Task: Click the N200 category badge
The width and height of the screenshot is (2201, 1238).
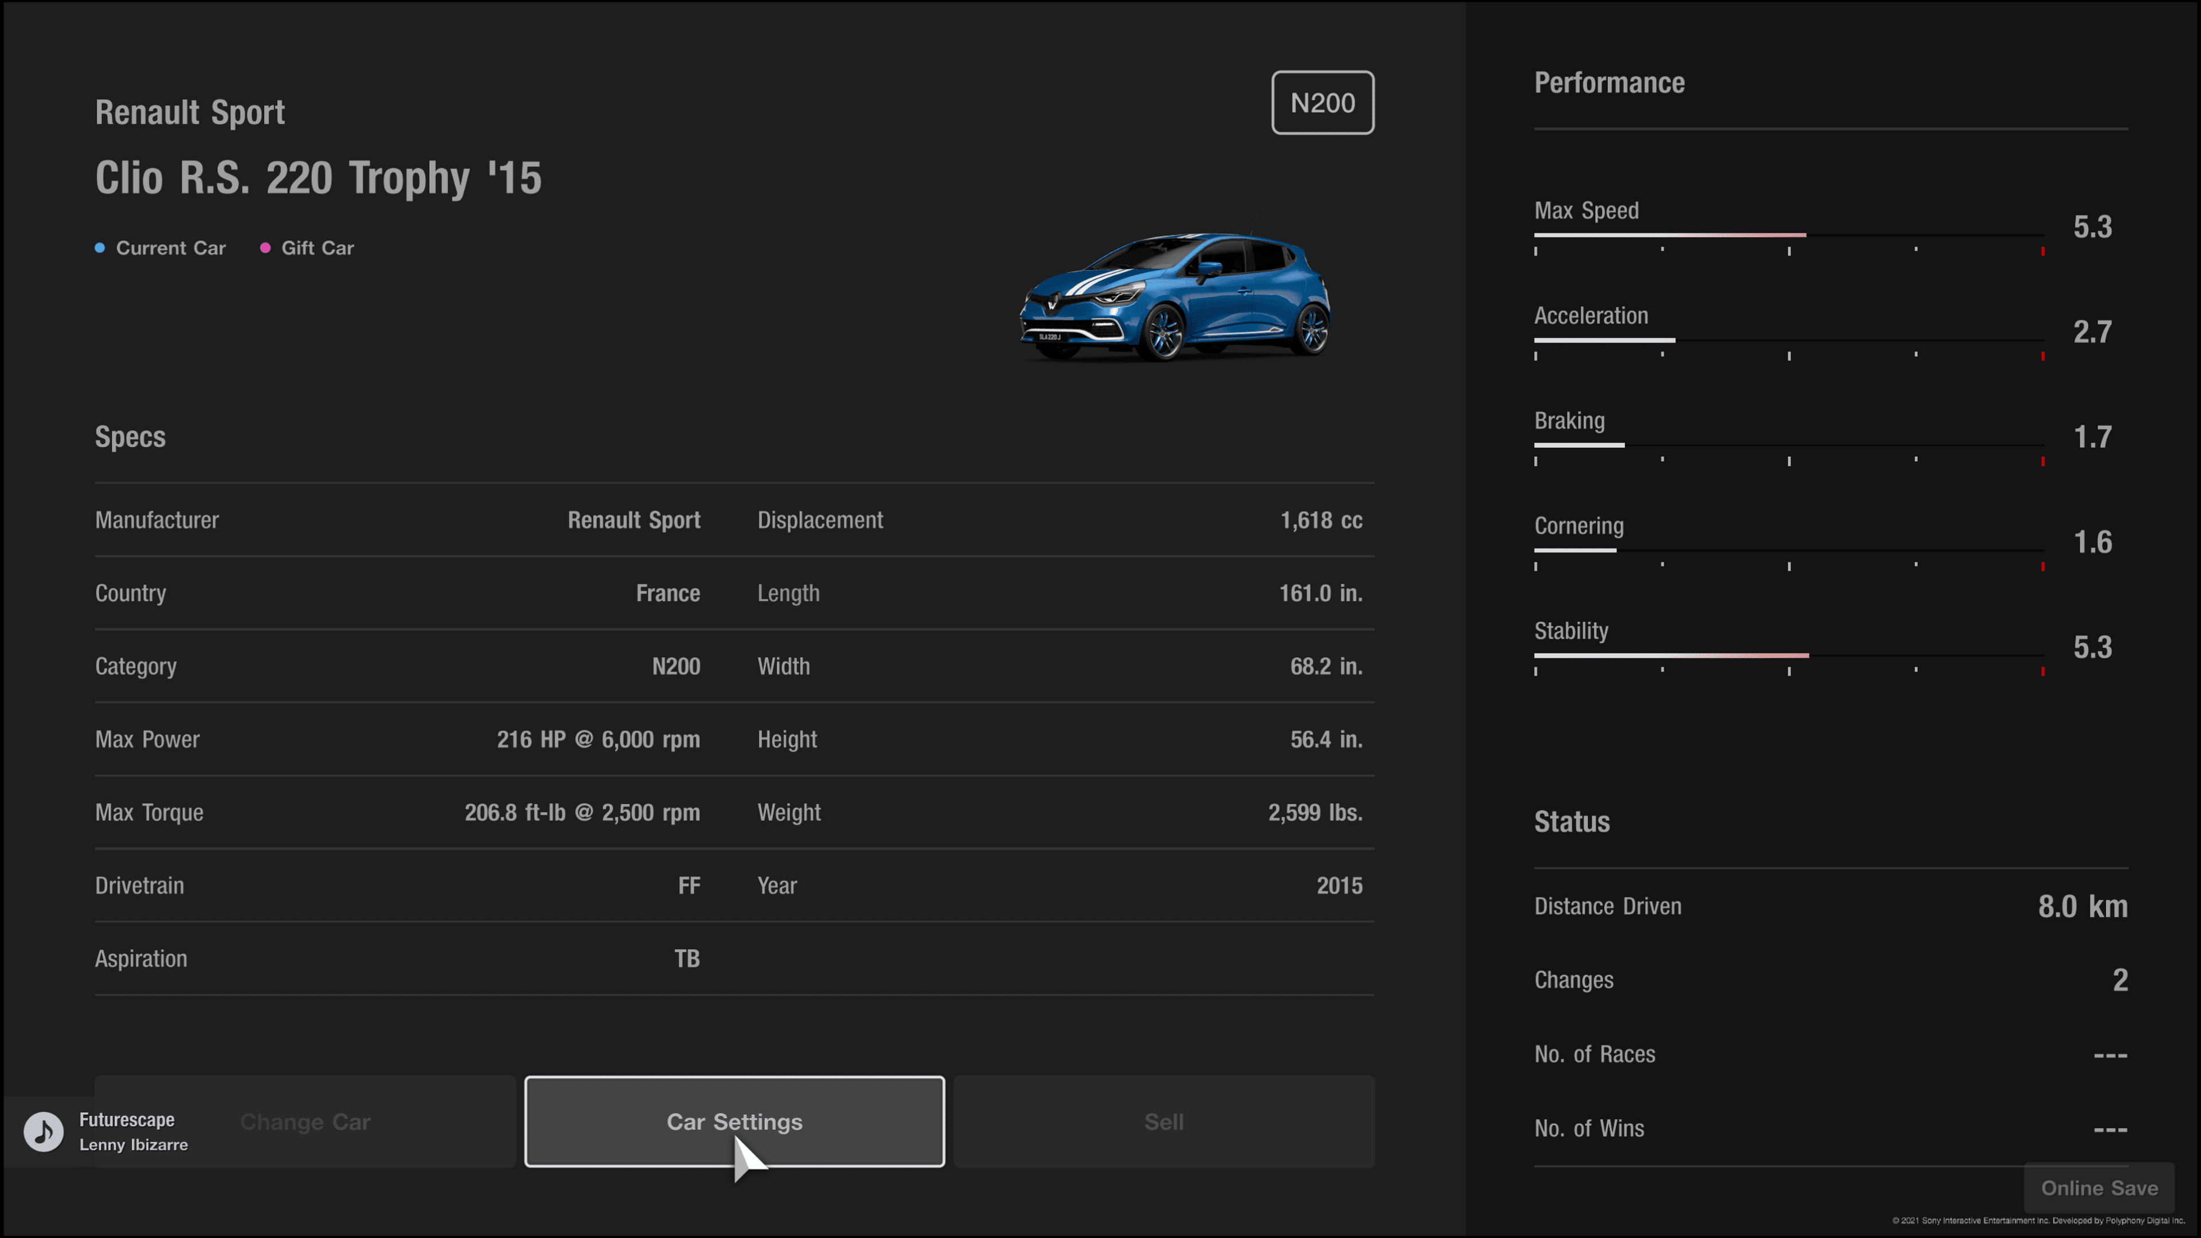Action: pos(1323,103)
